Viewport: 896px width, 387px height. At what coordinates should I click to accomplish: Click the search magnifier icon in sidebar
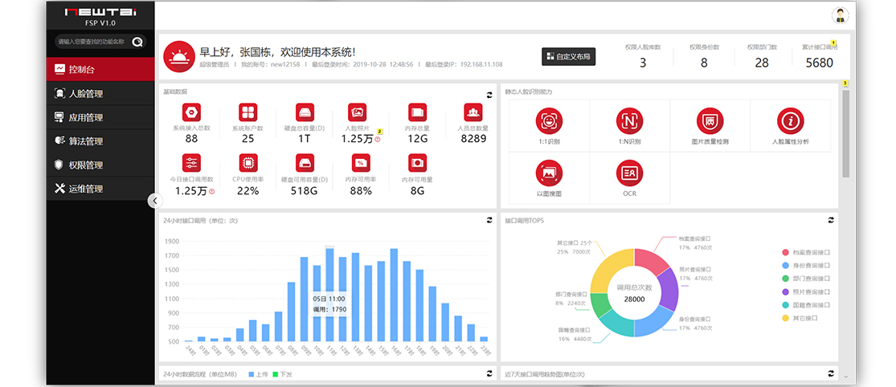pyautogui.click(x=137, y=42)
